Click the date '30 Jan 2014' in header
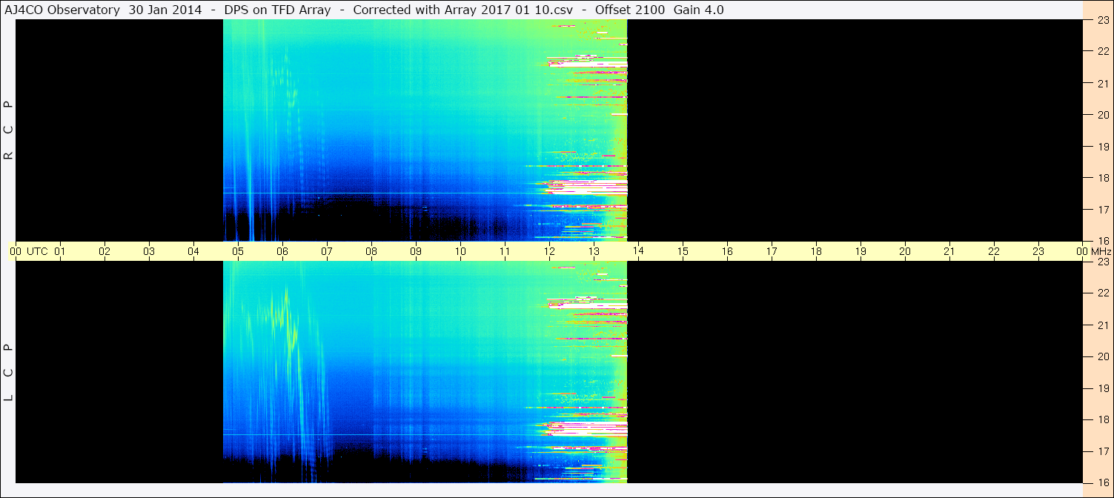 point(166,10)
